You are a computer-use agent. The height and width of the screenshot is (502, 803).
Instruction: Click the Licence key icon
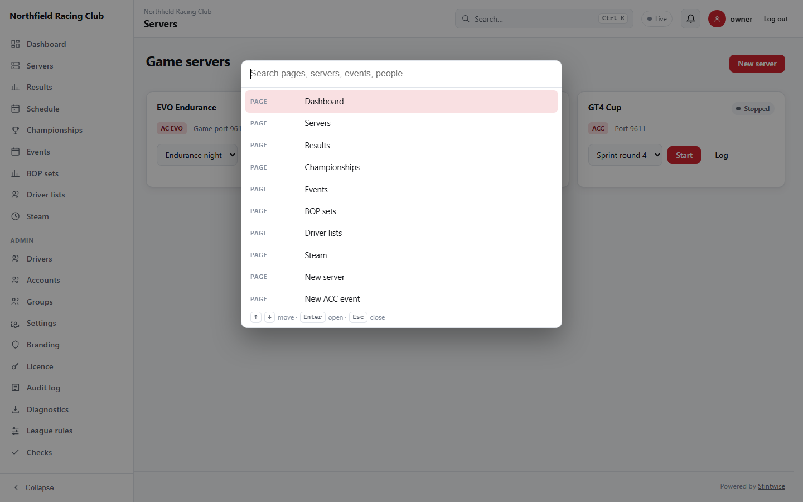(16, 366)
